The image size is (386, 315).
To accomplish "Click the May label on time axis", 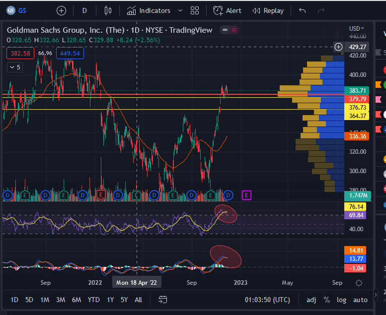I will coord(287,283).
